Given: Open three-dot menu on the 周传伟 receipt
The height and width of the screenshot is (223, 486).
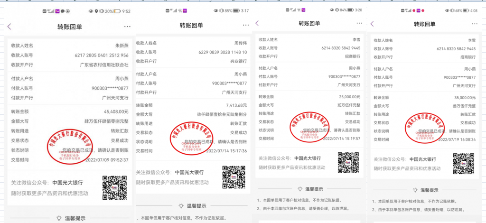Looking at the screenshot, I should pos(246,25).
